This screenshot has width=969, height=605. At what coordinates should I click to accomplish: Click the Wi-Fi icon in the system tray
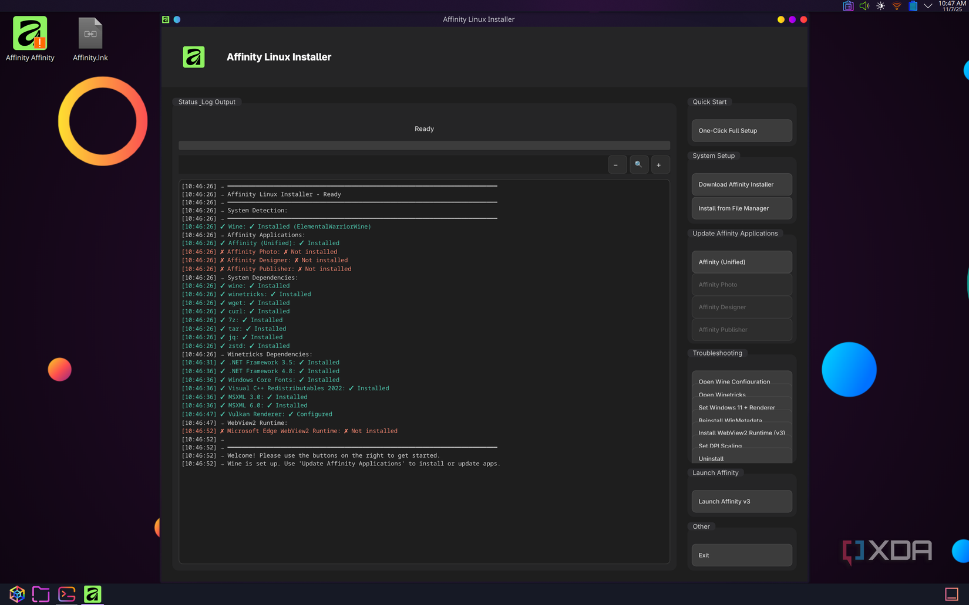click(x=896, y=6)
